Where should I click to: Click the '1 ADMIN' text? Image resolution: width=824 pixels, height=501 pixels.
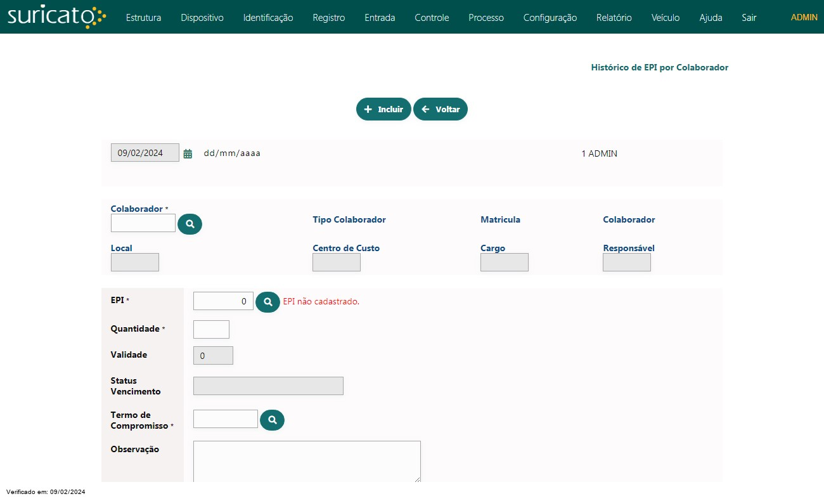click(599, 153)
